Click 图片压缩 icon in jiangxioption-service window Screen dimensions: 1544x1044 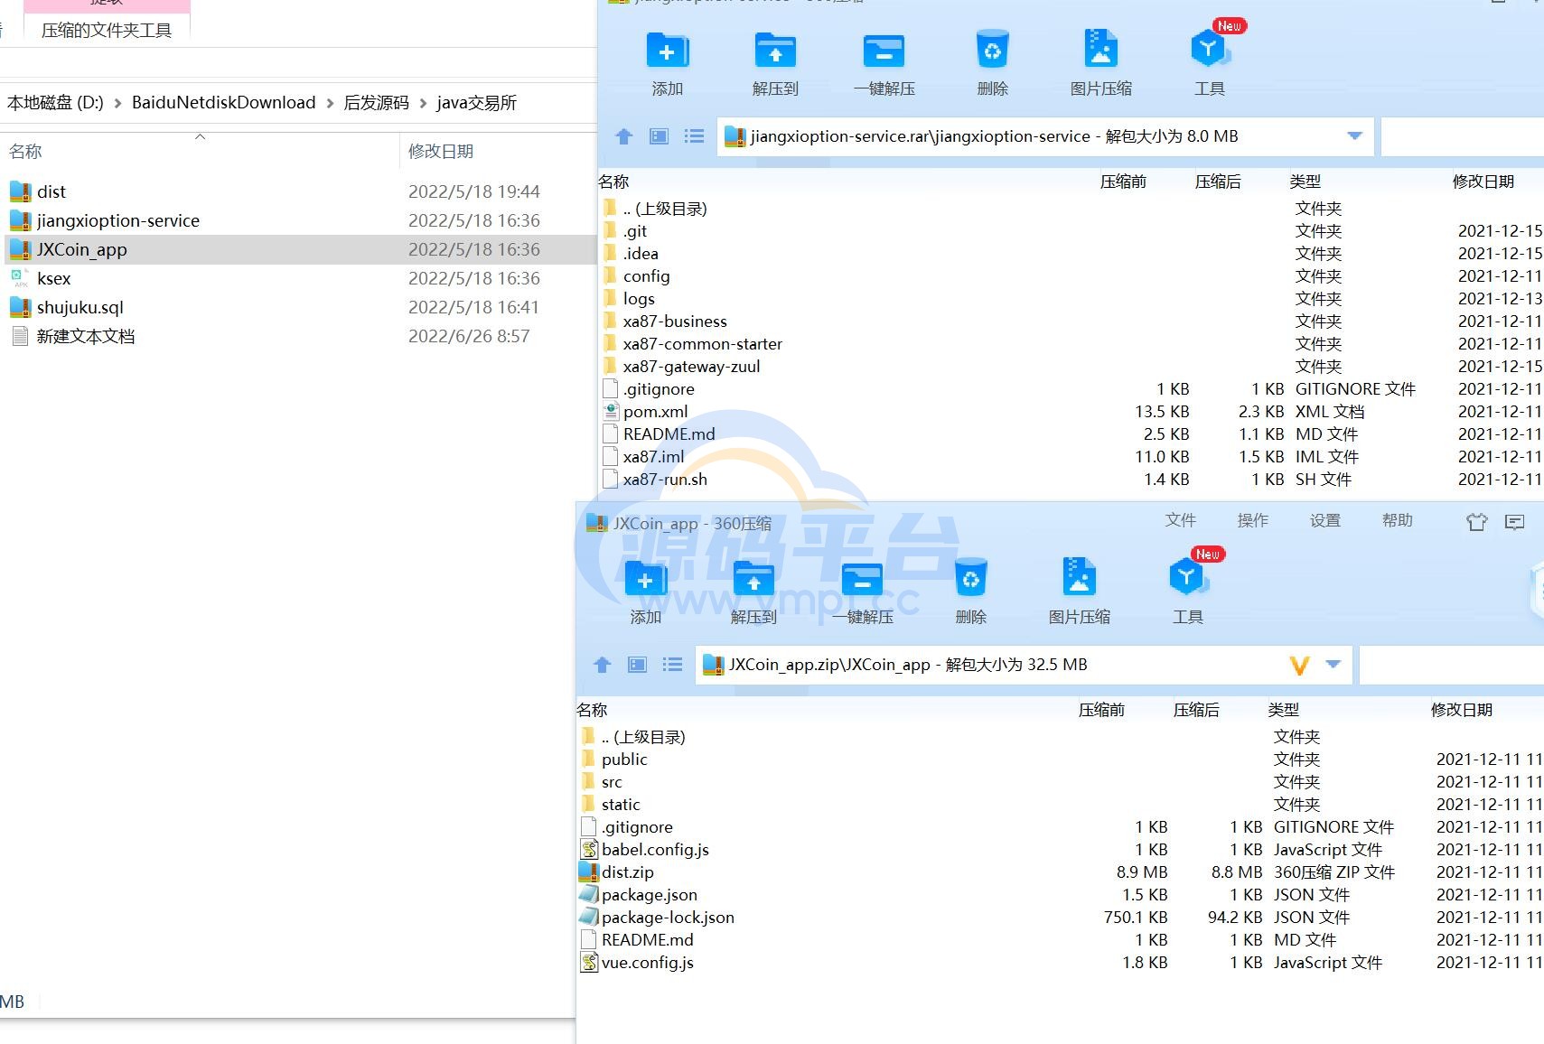pos(1100,50)
